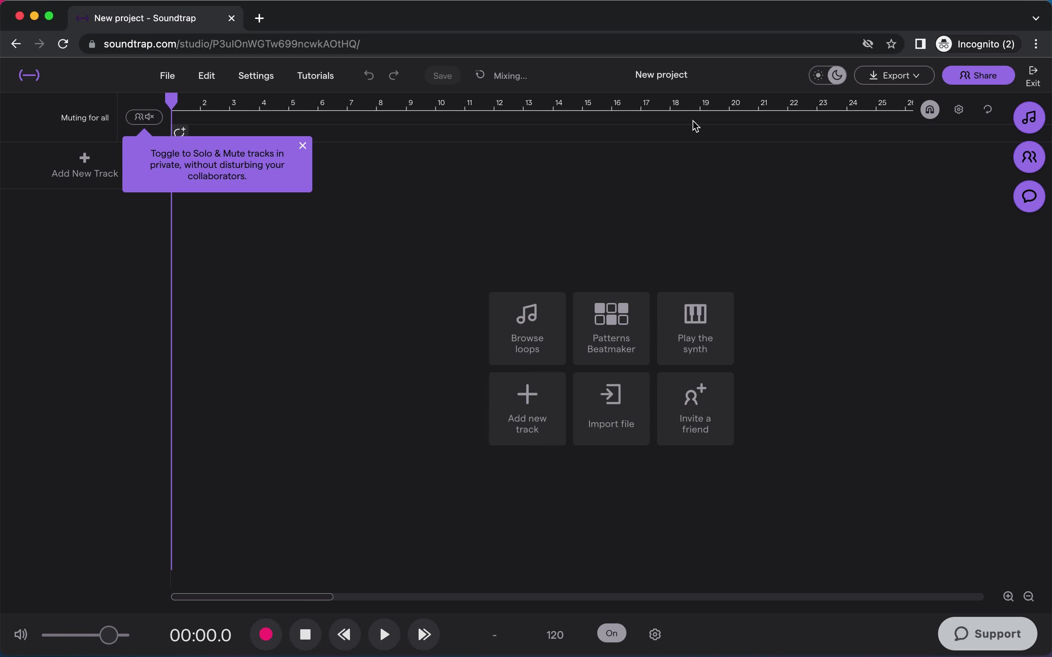Switch to light mode sun icon

point(818,75)
